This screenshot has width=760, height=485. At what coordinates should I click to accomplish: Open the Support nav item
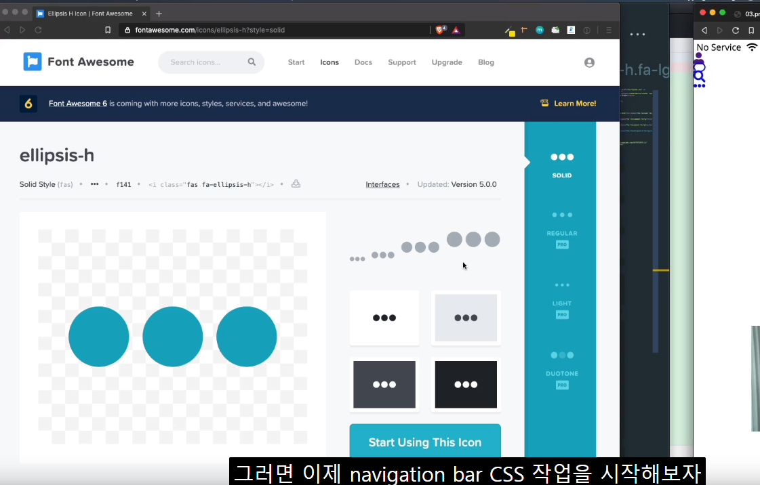point(402,62)
